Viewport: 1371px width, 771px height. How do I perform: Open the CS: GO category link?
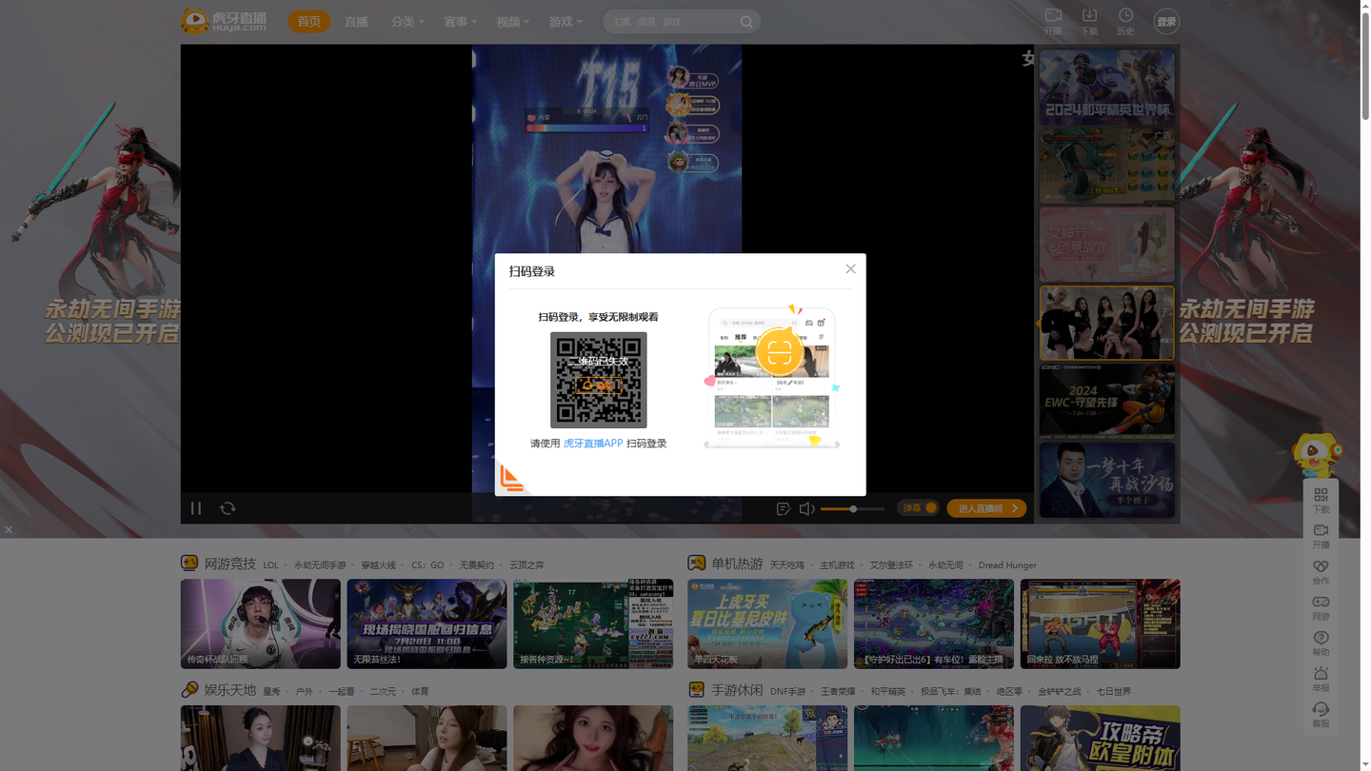(x=427, y=565)
